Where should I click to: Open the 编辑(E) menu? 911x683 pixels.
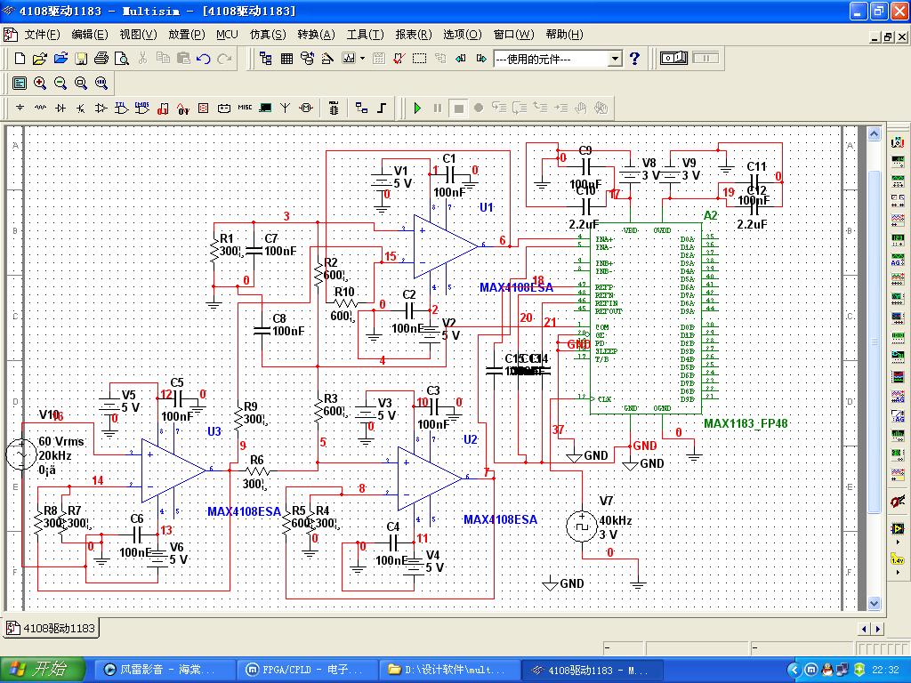point(90,35)
